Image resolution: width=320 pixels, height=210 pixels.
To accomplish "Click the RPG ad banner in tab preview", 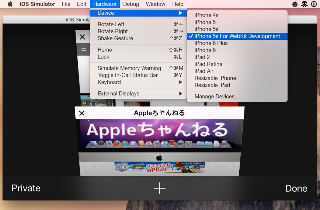I will coord(159,167).
